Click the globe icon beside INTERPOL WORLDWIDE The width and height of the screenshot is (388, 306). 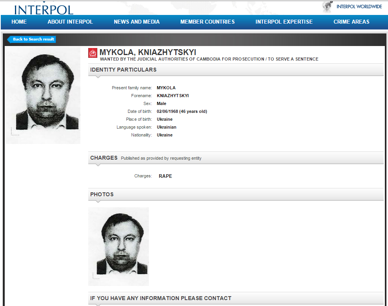[327, 7]
